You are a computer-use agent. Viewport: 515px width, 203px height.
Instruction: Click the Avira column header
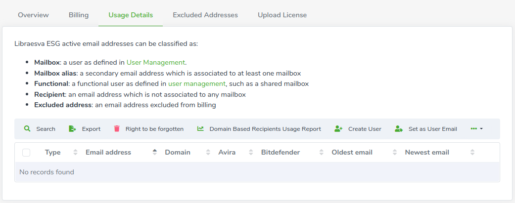click(227, 152)
